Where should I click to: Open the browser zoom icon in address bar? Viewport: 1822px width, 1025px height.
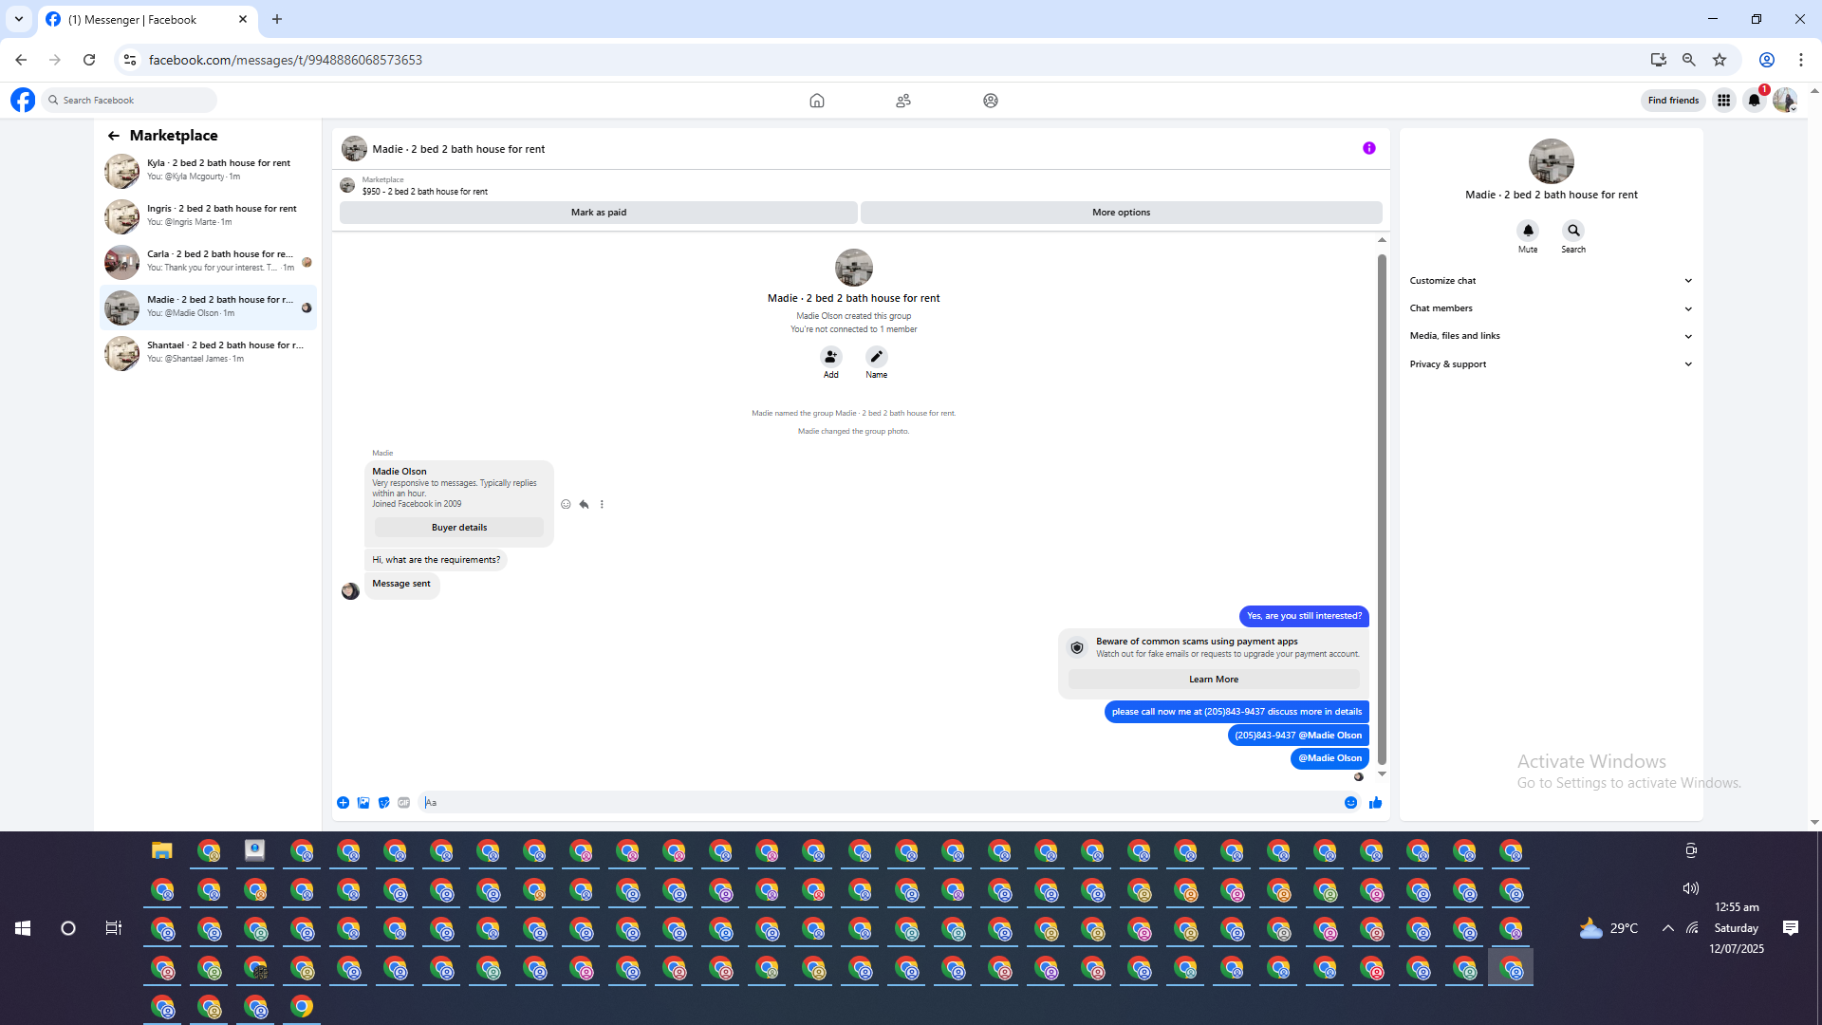(1689, 60)
